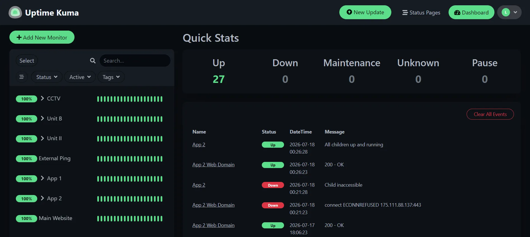The height and width of the screenshot is (237, 530).
Task: Click the Up badge at 00:26:28
Action: [273, 145]
